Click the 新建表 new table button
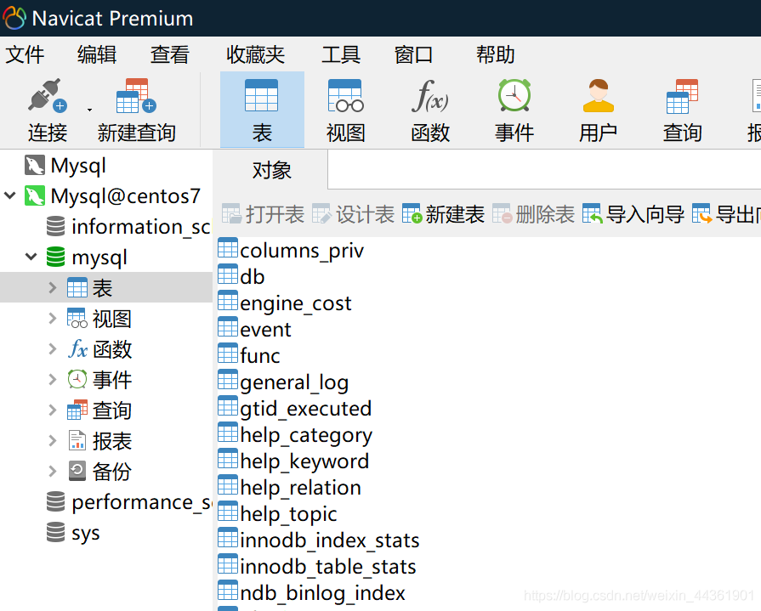Viewport: 761px width, 611px height. (x=443, y=214)
